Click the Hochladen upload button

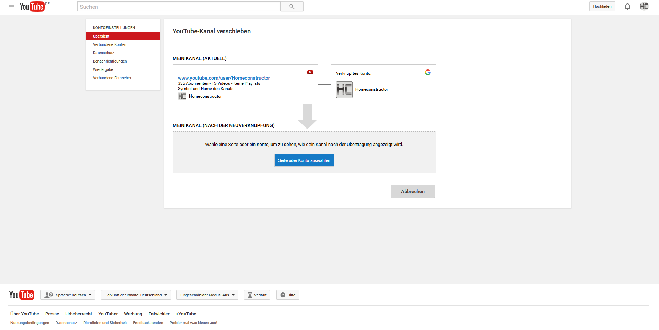pos(602,6)
